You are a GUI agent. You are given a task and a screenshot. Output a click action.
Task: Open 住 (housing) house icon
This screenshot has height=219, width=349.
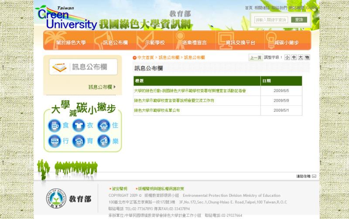[x=104, y=126]
